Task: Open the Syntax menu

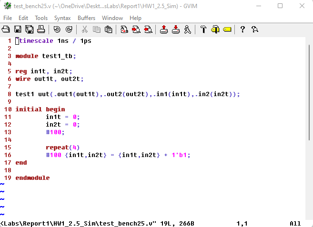Action: [x=62, y=18]
